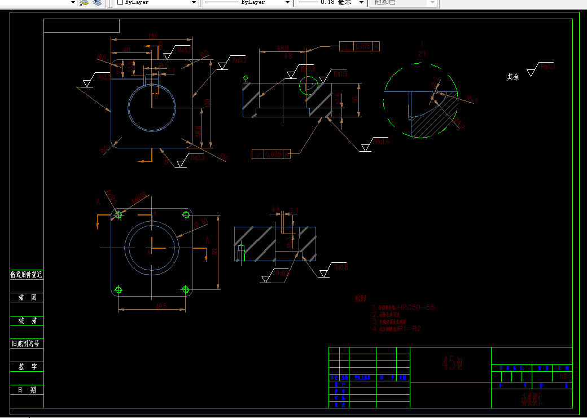Select the 130 height dimension
Screen dimensions: 587x418
point(208,102)
